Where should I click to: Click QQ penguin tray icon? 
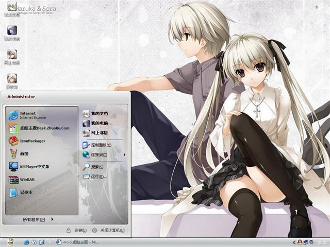pyautogui.click(x=300, y=242)
